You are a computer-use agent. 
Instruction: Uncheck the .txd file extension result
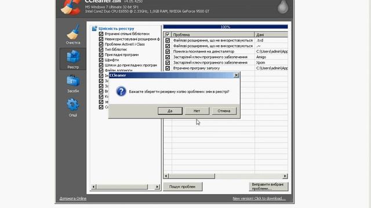168,40
